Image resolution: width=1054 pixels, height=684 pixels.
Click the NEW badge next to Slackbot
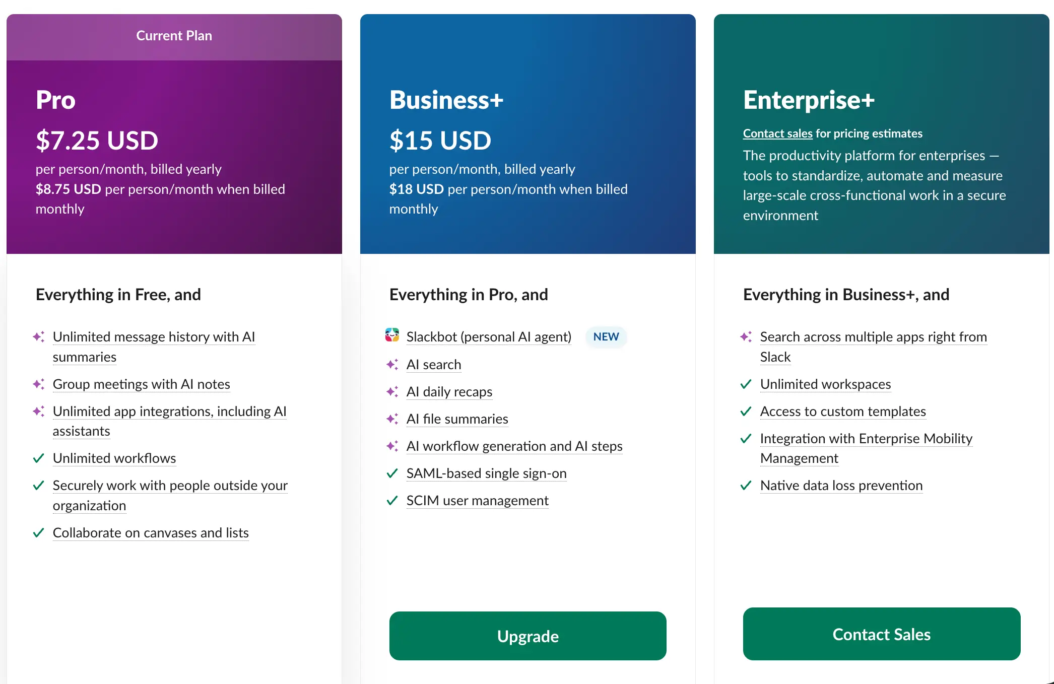tap(606, 336)
